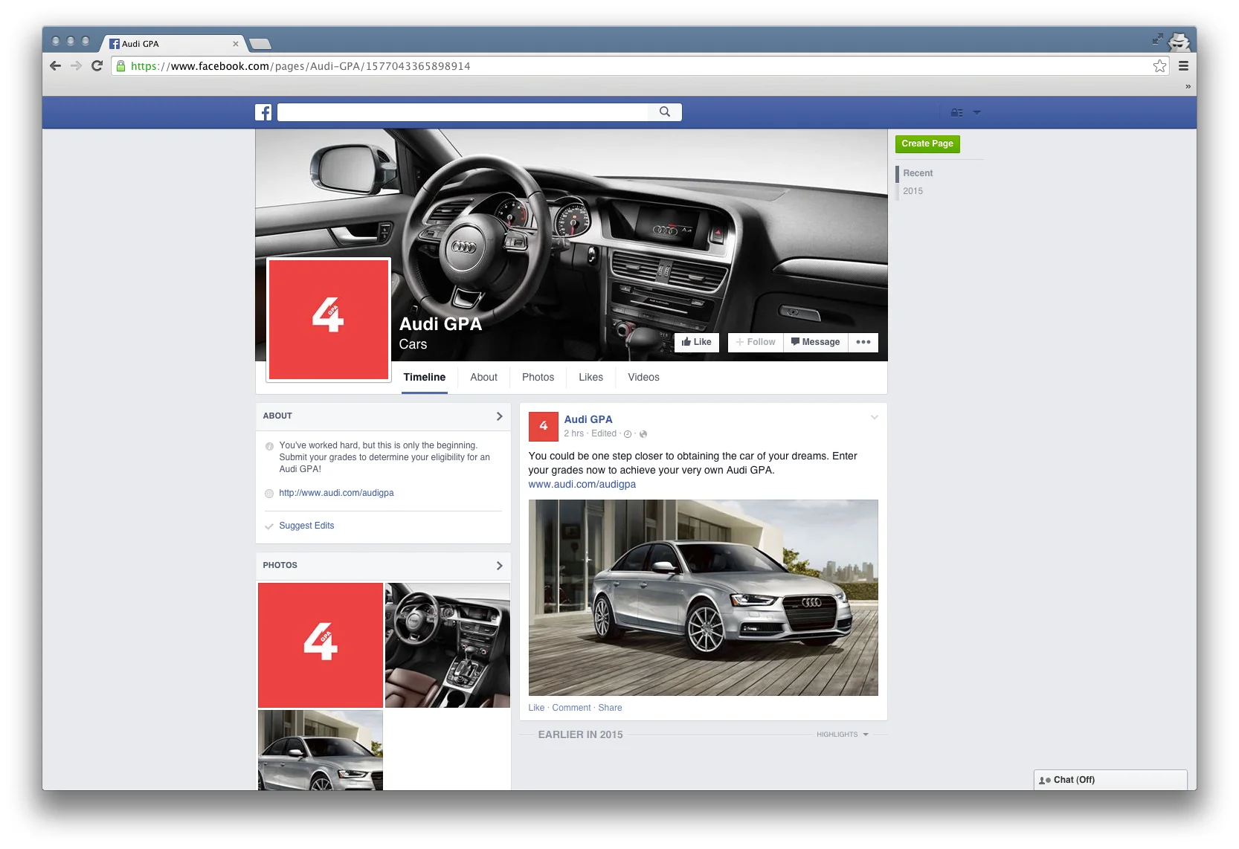
Task: Click the search magnifier icon
Action: point(664,112)
